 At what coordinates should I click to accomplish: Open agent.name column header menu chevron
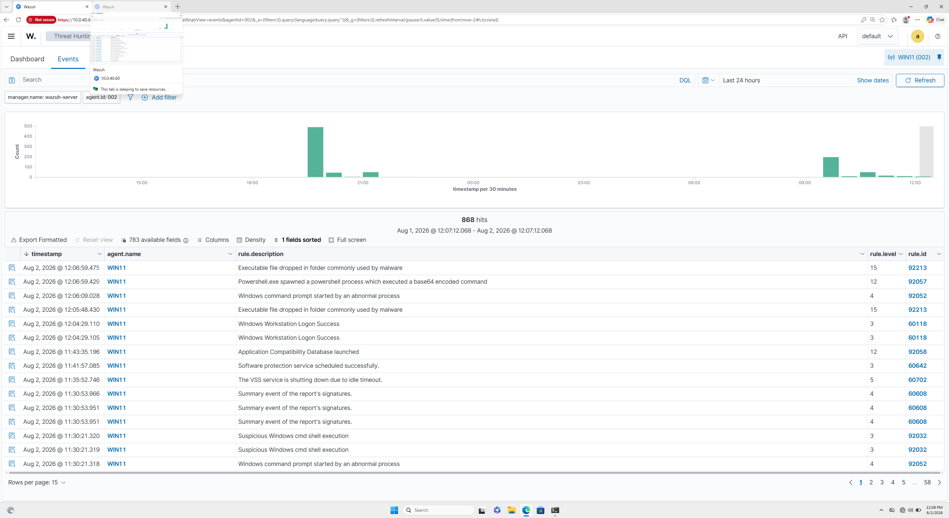(230, 254)
